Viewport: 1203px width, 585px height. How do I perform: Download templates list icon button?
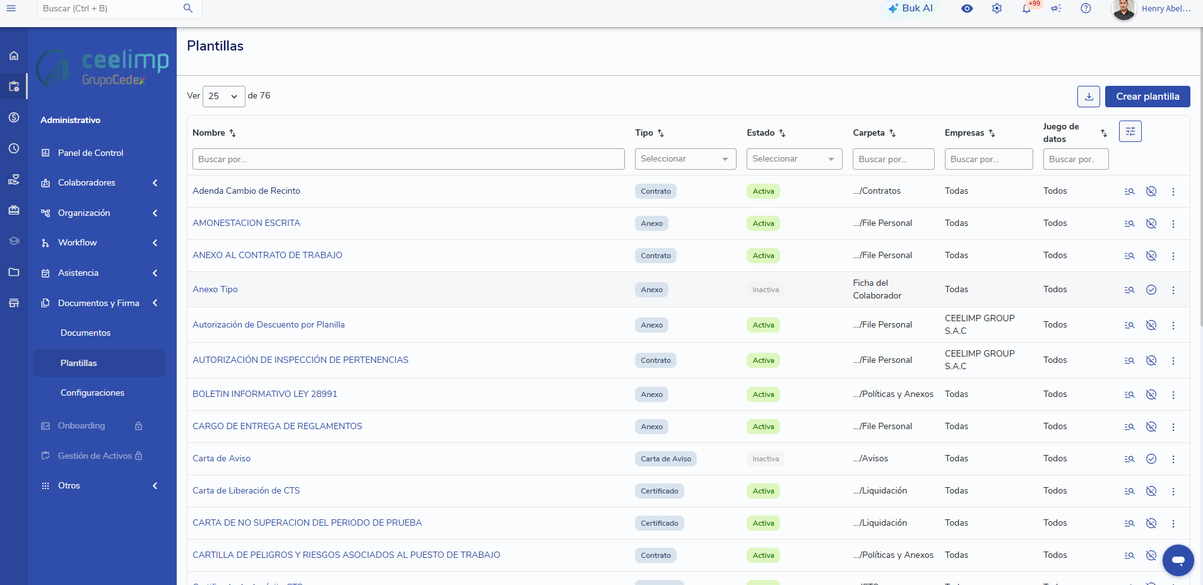point(1089,97)
